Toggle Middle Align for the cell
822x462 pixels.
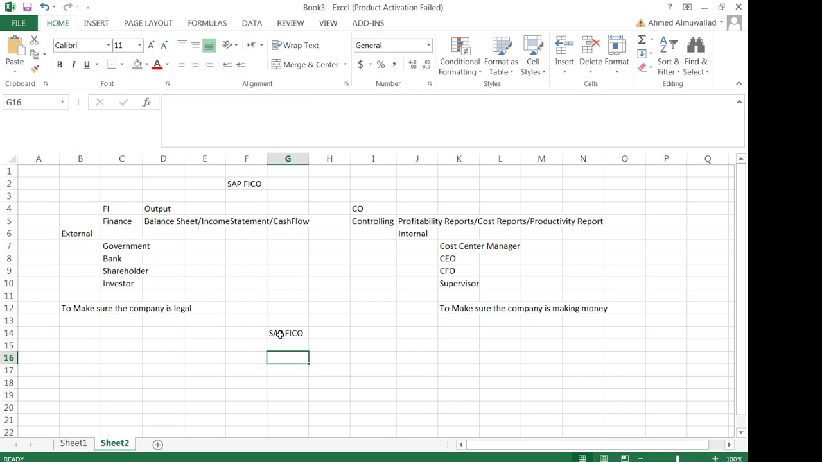(x=195, y=45)
